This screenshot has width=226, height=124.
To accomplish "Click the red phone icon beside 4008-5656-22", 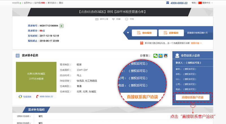I will pos(37,96).
